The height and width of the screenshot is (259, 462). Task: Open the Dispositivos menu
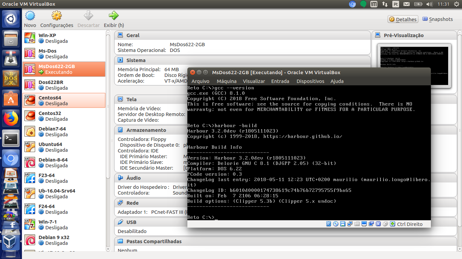click(x=310, y=81)
